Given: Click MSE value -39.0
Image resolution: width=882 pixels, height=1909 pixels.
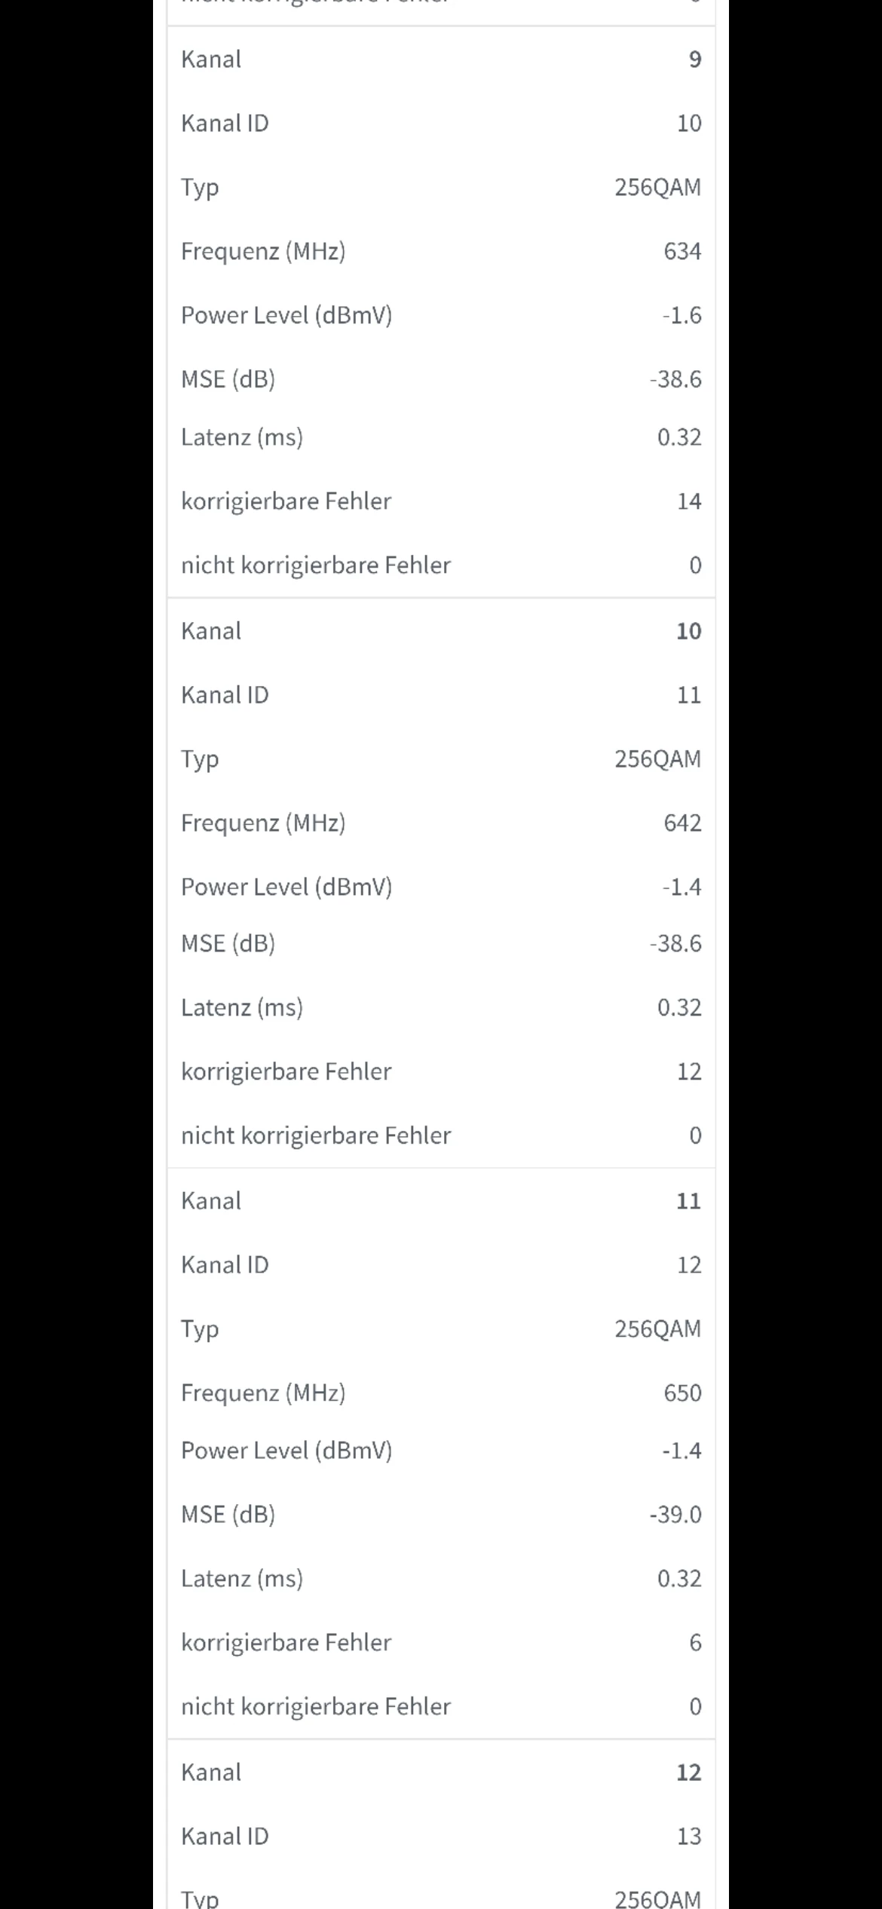Looking at the screenshot, I should [675, 1515].
